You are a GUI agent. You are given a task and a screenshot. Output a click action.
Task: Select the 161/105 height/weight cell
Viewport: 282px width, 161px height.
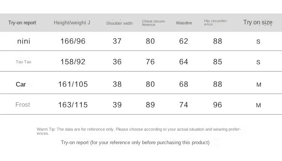click(73, 84)
